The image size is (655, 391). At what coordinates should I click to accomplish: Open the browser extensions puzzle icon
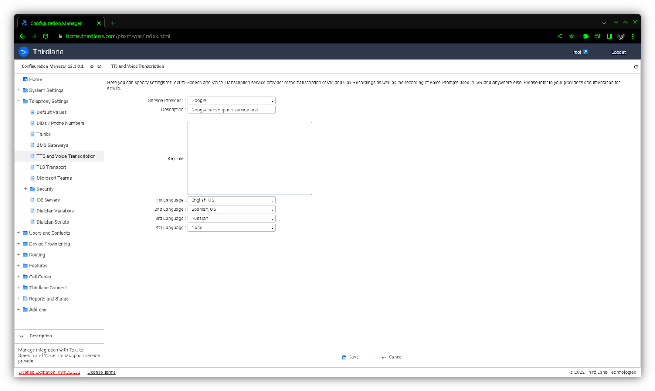coord(586,36)
